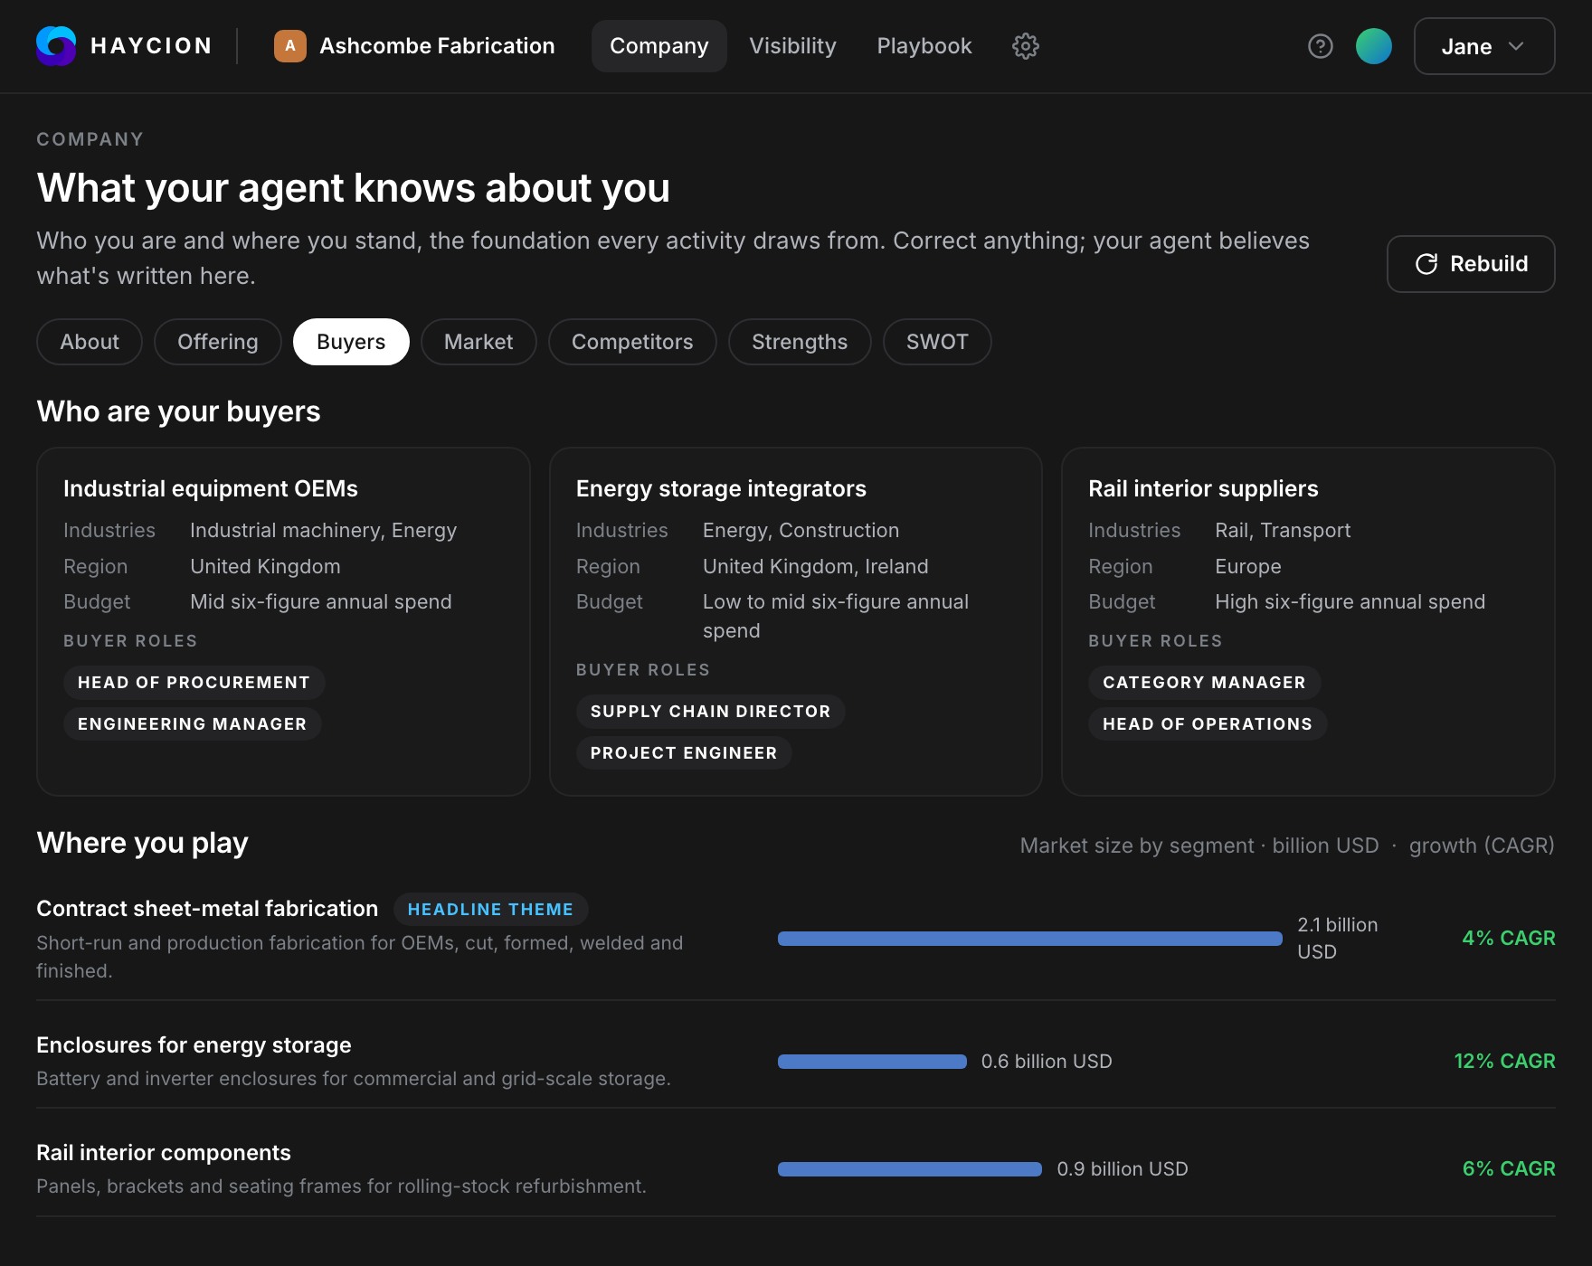Click 'United Kingdom, Ireland' region value
The image size is (1592, 1266).
pyautogui.click(x=816, y=567)
